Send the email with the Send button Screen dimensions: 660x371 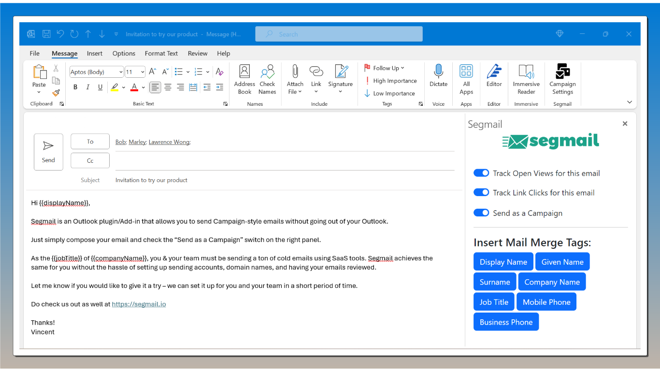click(48, 152)
